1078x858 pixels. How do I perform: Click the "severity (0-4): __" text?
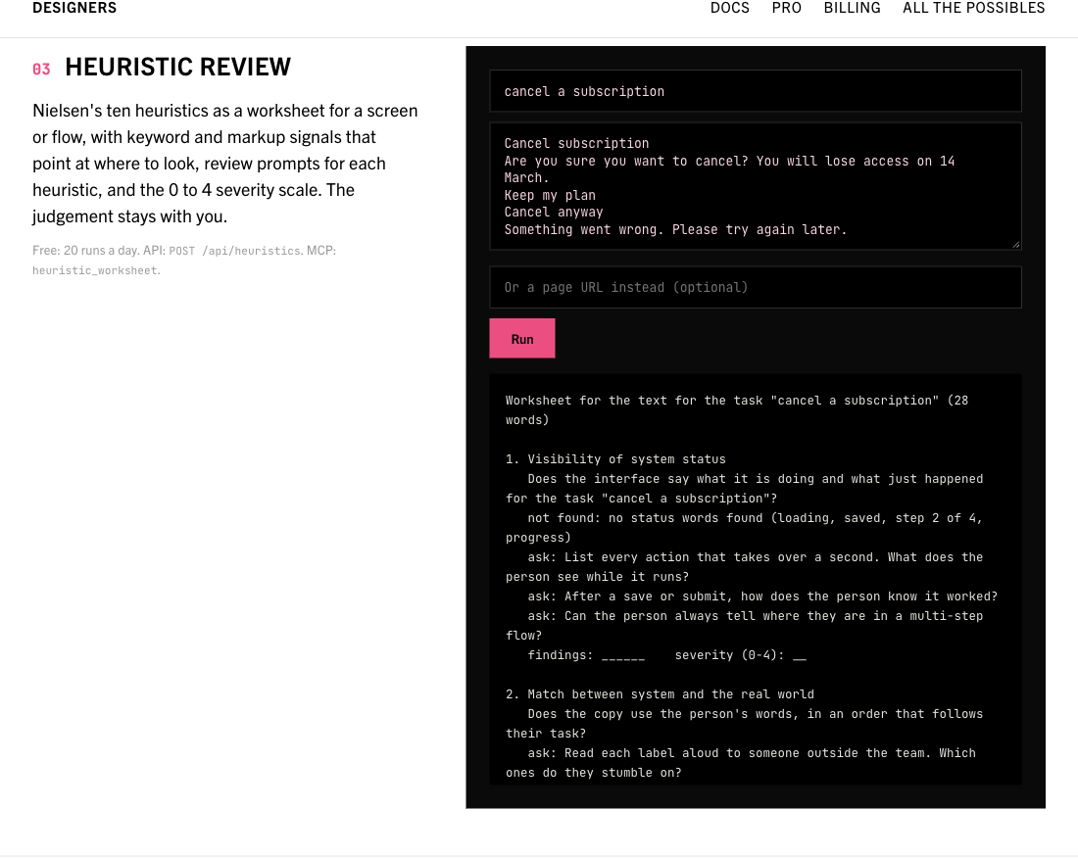click(x=741, y=654)
